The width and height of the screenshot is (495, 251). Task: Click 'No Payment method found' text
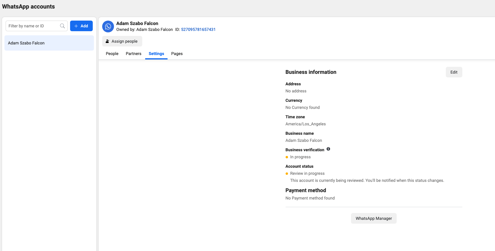310,198
